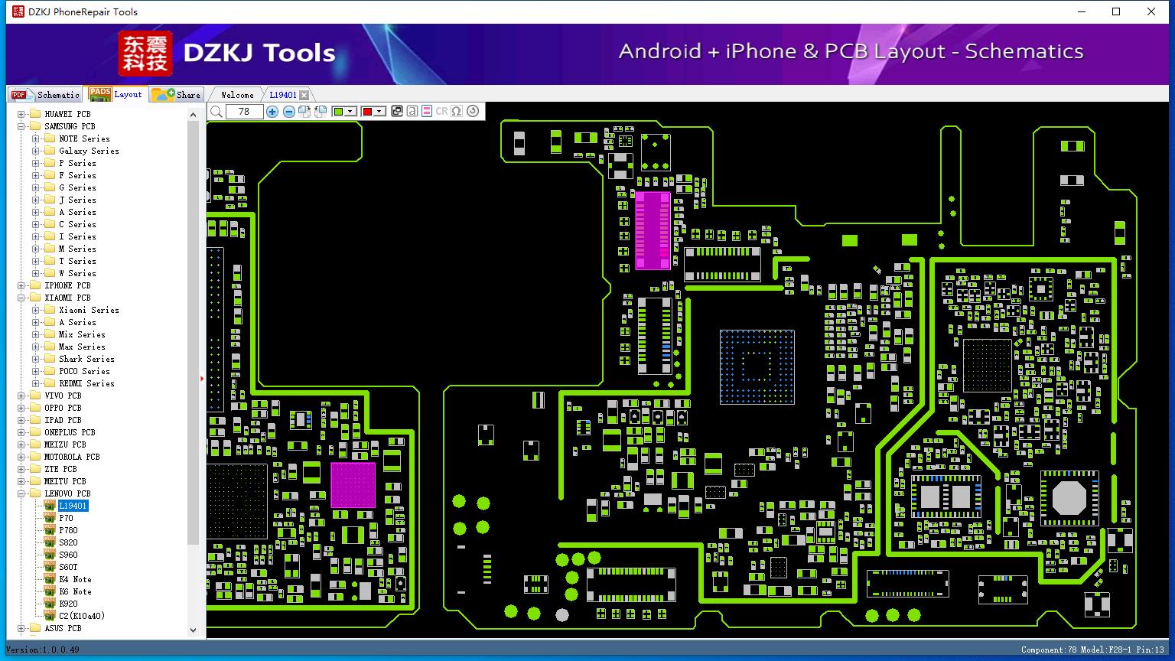Click the zoom value field showing 78
This screenshot has height=661, width=1175.
(245, 112)
